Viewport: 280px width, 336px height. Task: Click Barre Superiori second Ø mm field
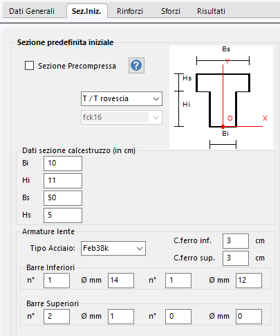(249, 317)
